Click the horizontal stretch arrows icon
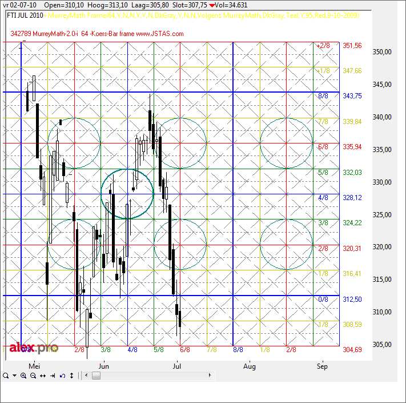The height and width of the screenshot is (403, 406). point(43,376)
